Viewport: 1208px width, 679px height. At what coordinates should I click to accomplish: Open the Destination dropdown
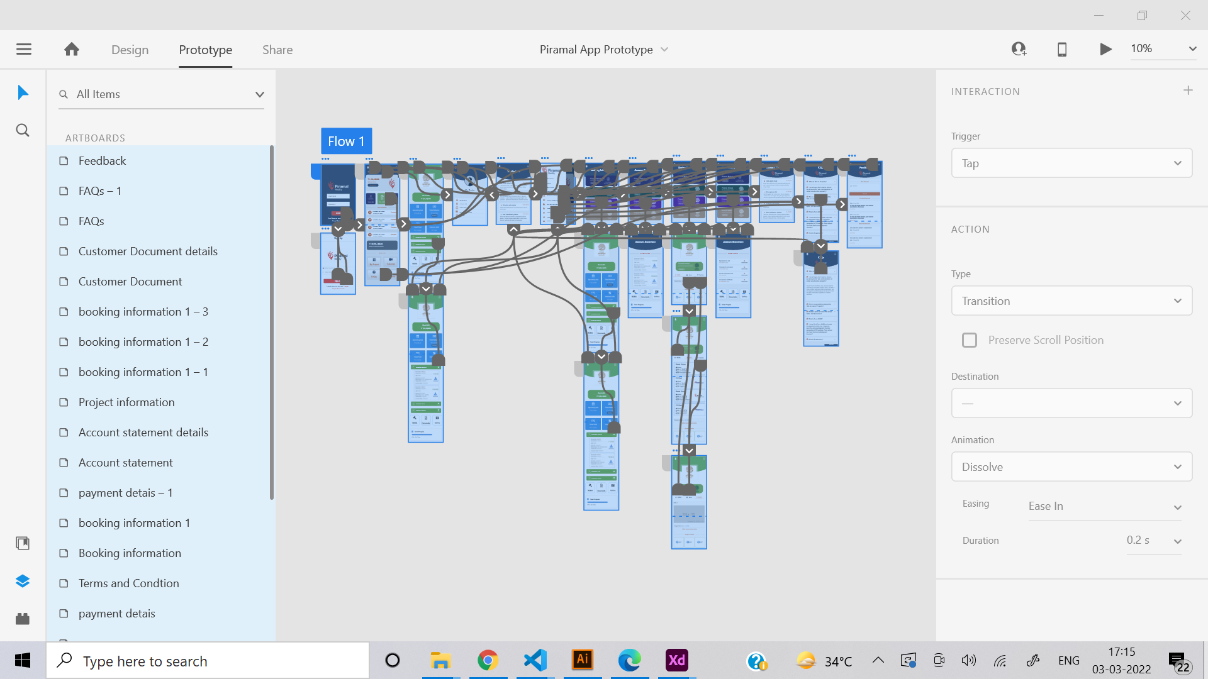[1071, 403]
